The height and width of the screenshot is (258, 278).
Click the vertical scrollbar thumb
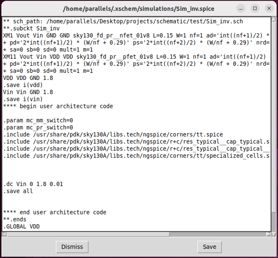coord(274,116)
